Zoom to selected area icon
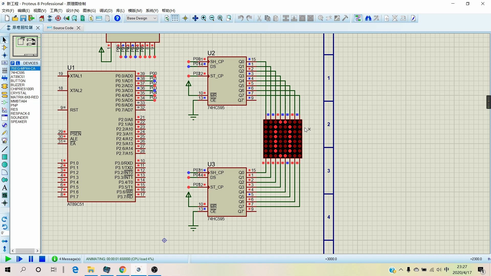 [229, 18]
